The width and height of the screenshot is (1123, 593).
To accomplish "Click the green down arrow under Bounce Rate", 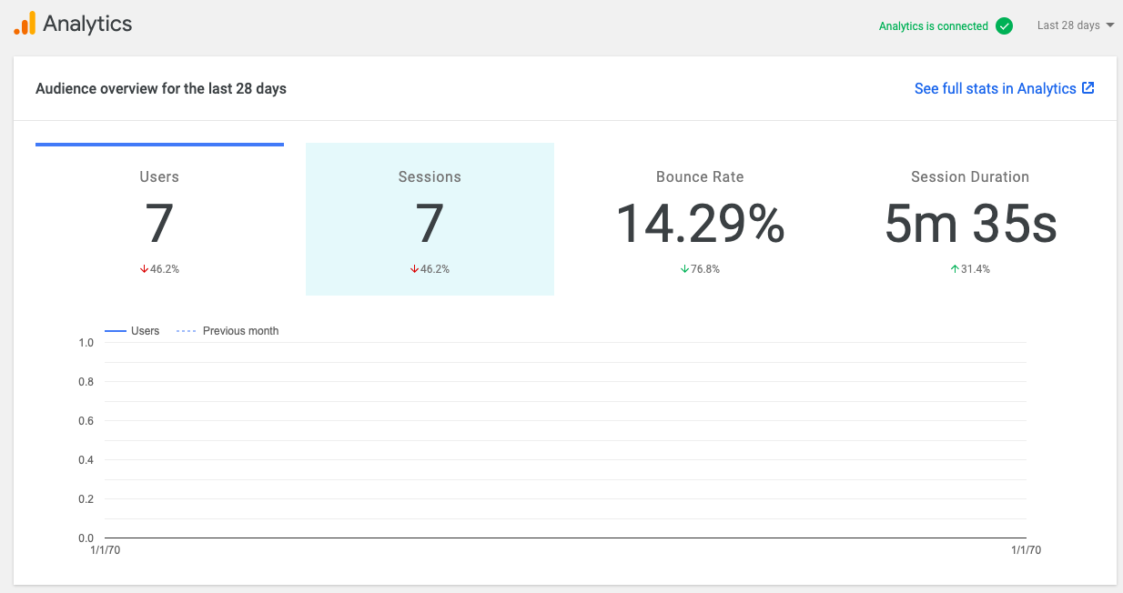I will tap(684, 269).
